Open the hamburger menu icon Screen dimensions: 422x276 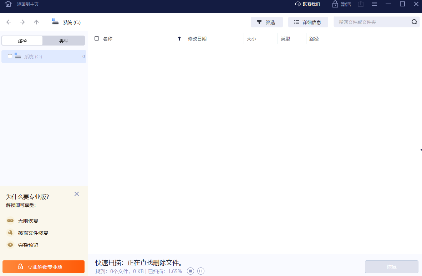[374, 4]
